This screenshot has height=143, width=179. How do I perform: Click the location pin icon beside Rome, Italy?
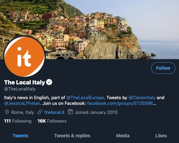7,112
